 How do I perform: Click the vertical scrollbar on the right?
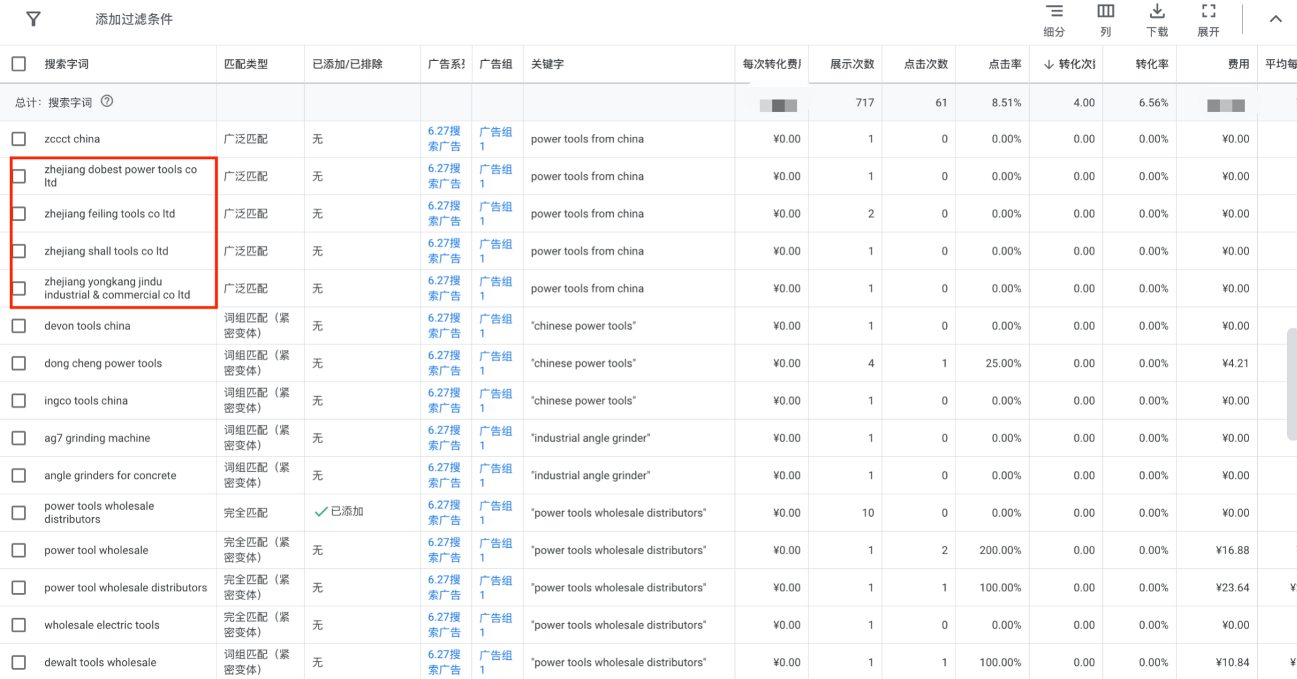tap(1292, 384)
